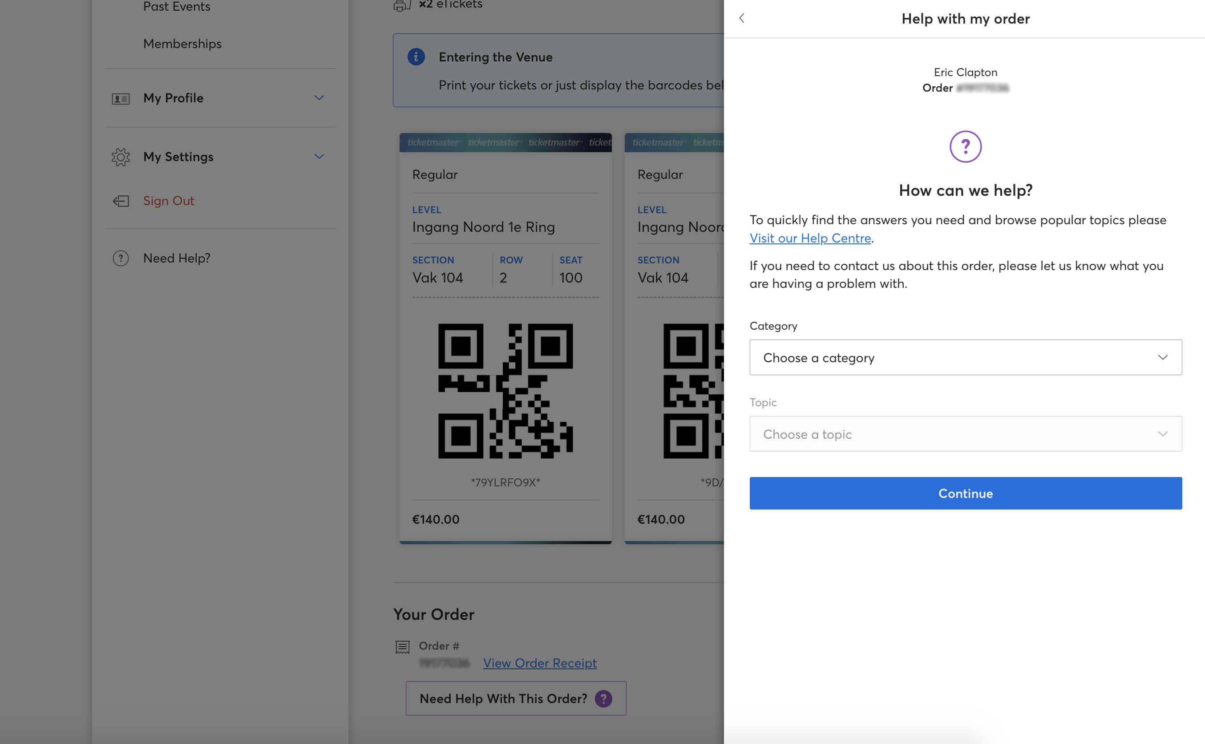Open Memberships in the sidebar
1205x744 pixels.
click(182, 44)
